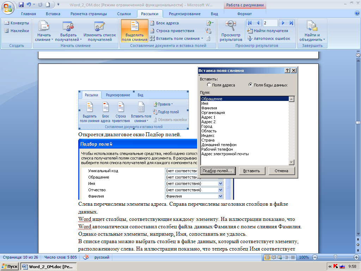Image resolution: width=361 pixels, height=271 pixels.
Task: Click Russian language flag in tray
Action: (x=342, y=266)
